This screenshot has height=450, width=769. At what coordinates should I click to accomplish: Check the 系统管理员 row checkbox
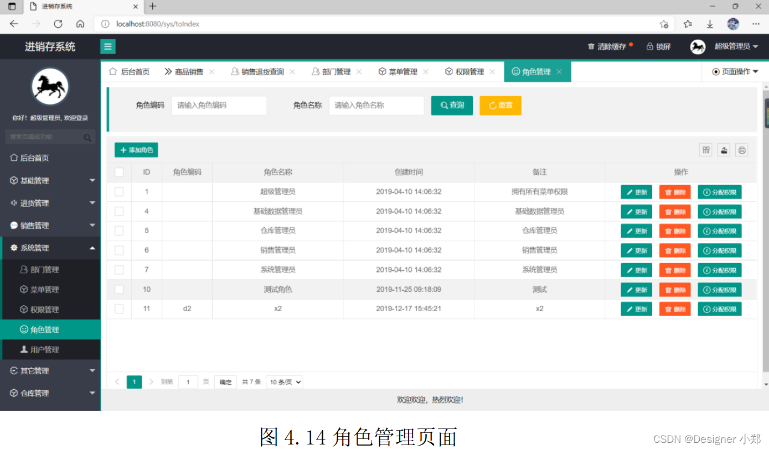119,270
